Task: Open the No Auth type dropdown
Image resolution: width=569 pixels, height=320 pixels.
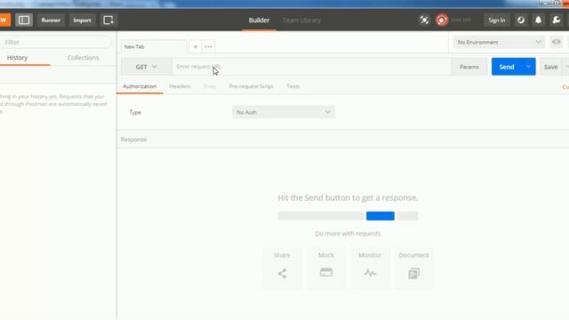Action: [283, 112]
